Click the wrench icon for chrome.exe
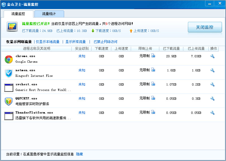This screenshot has height=161, width=226. (212, 56)
